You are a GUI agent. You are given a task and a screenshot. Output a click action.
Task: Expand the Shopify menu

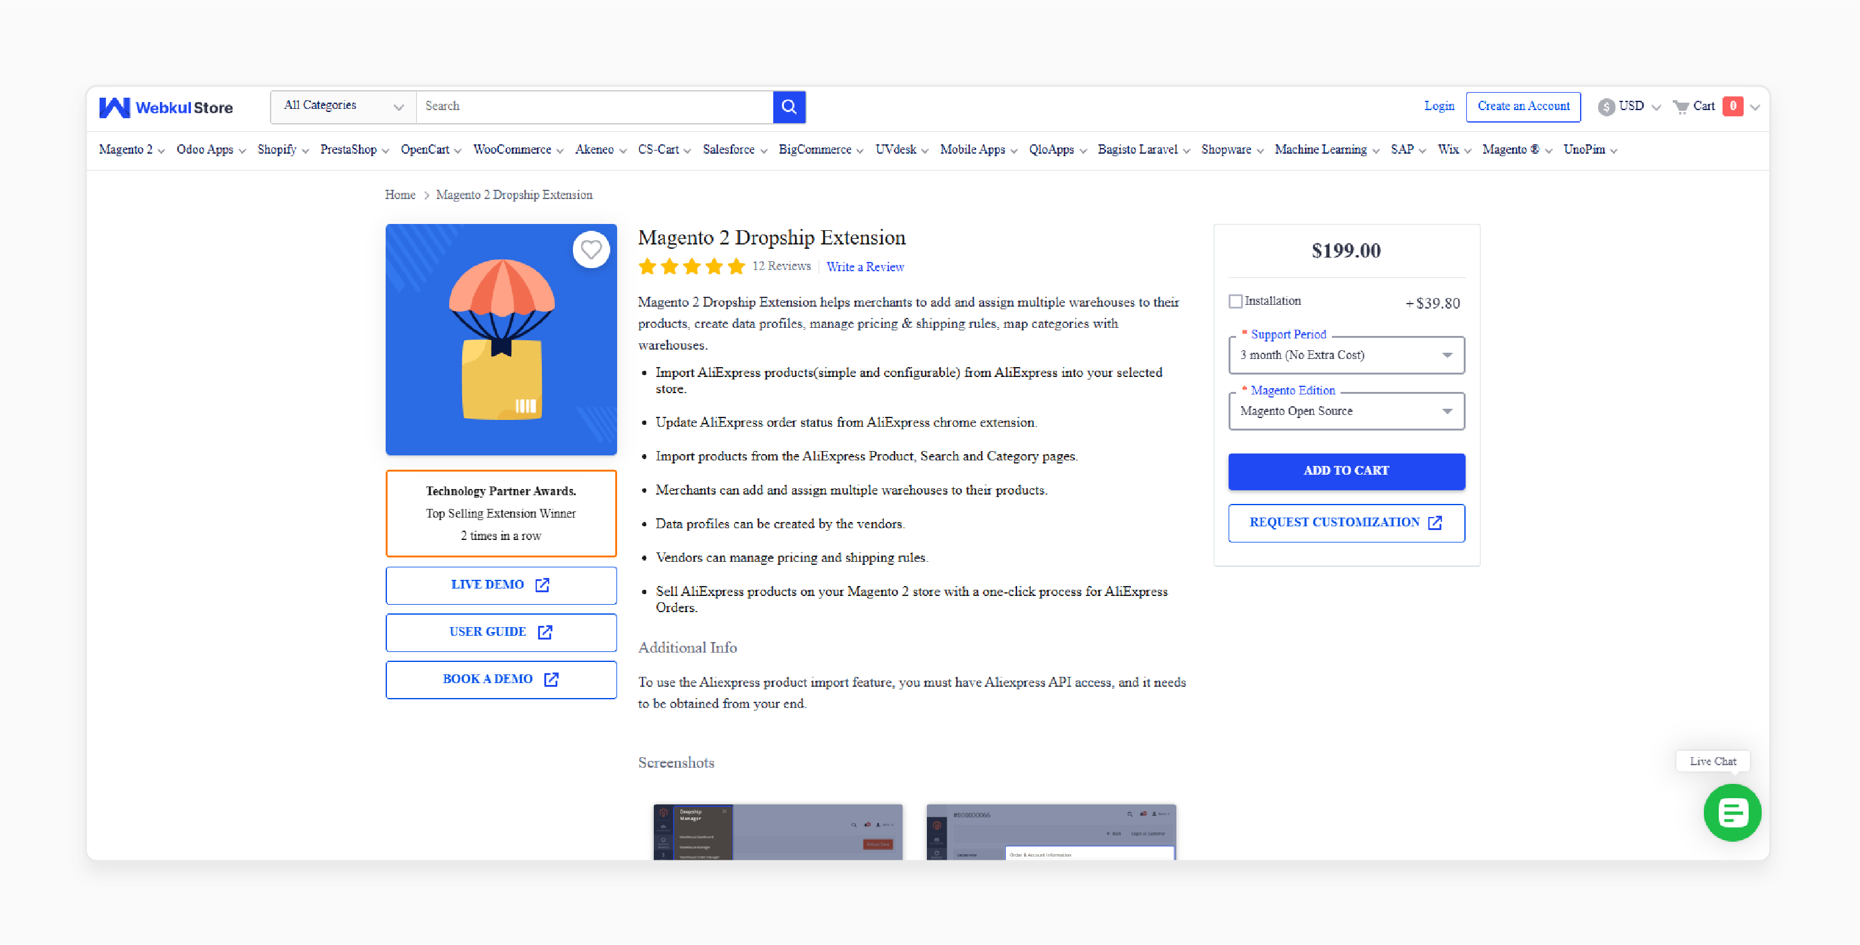[x=283, y=150]
